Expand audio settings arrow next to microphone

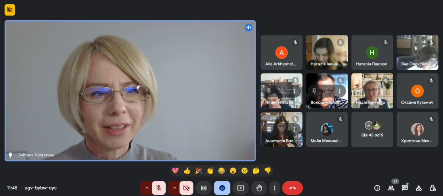pyautogui.click(x=147, y=188)
